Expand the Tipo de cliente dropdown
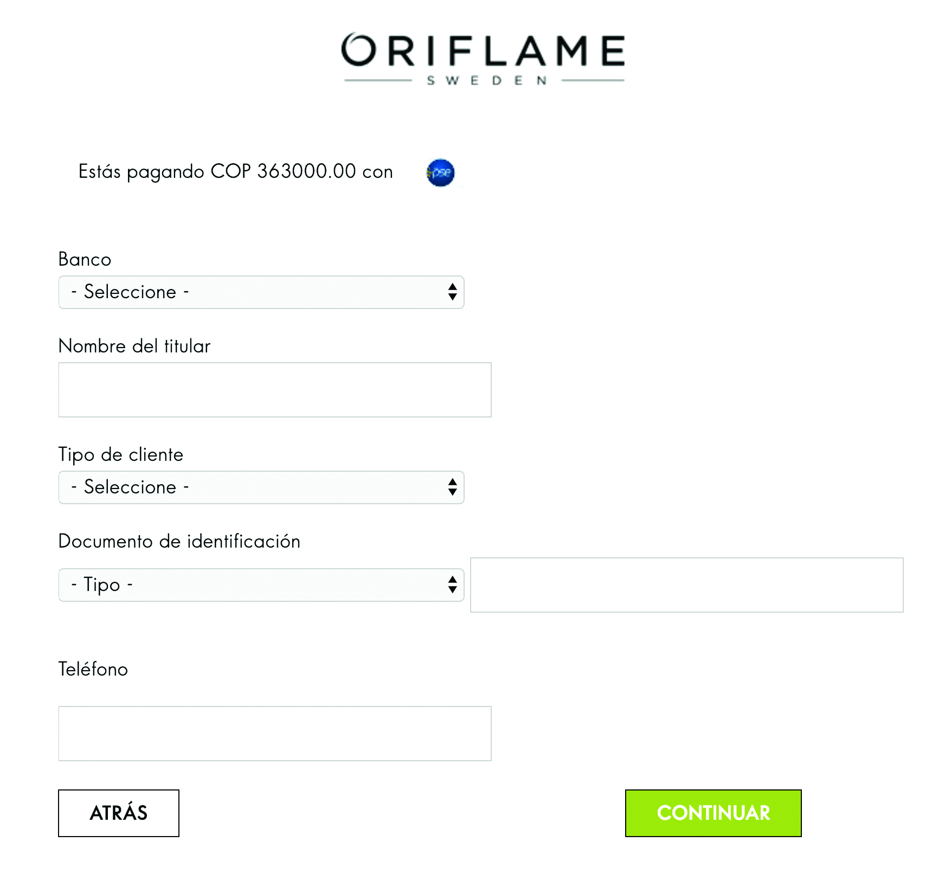This screenshot has height=874, width=932. click(x=261, y=487)
